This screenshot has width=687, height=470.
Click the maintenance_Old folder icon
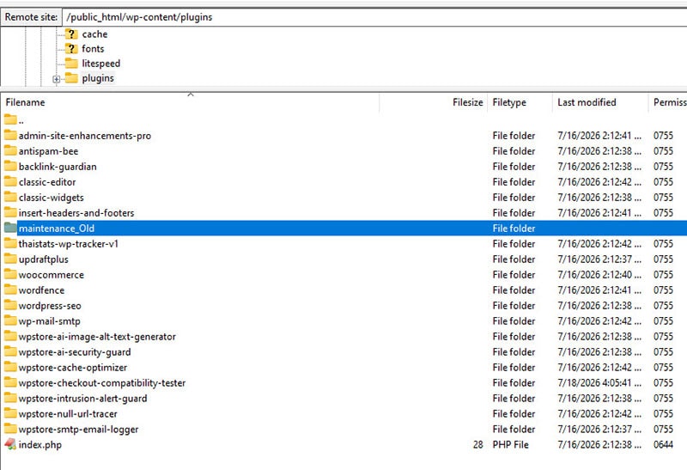(10, 228)
